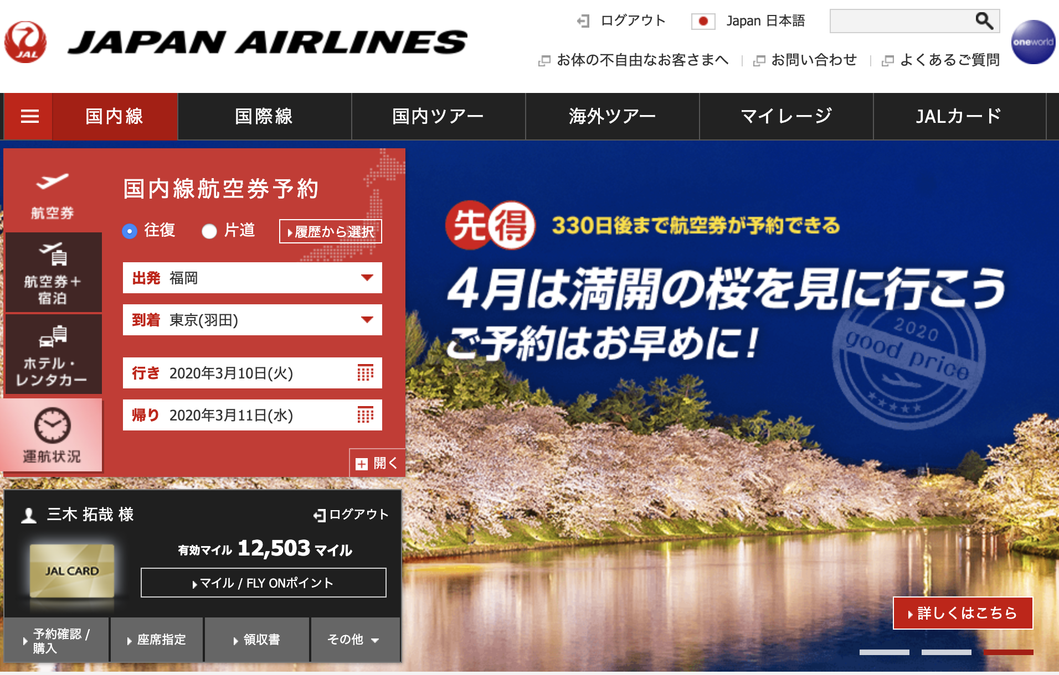Select the first carousel slide indicator
1059x675 pixels.
coord(885,652)
